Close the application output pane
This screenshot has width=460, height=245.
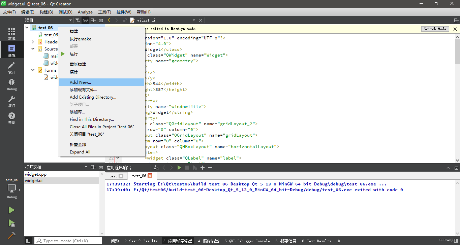click(x=456, y=168)
